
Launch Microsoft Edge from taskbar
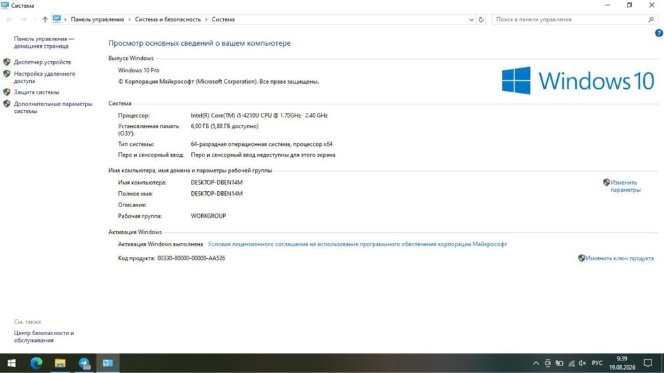pyautogui.click(x=37, y=363)
